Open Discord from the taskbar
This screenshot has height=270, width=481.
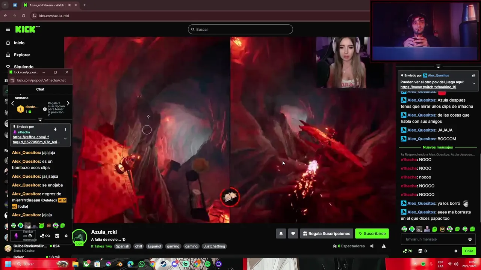point(174,264)
